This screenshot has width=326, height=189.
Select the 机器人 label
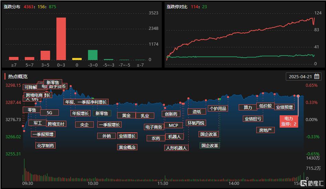point(175,137)
